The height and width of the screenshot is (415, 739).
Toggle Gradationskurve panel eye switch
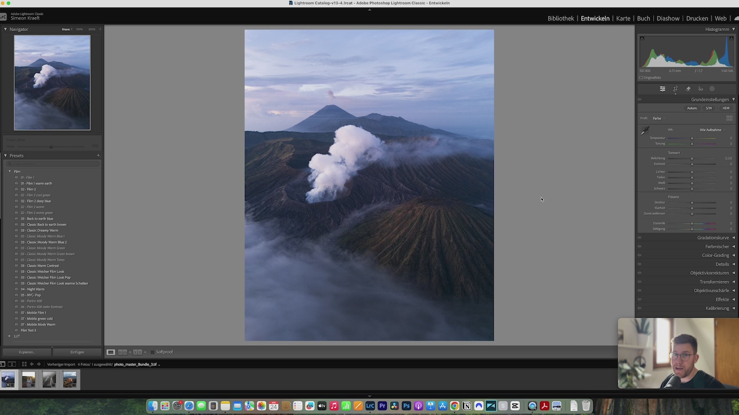[640, 237]
